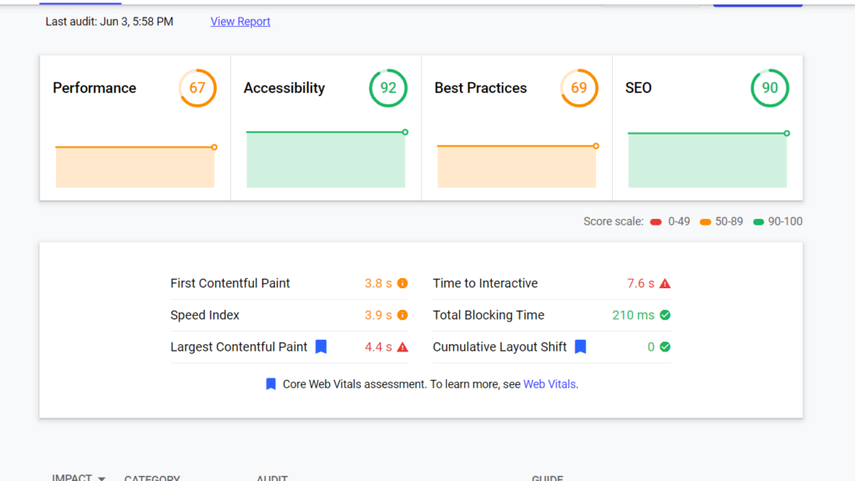Click the Performance score gauge 67
The width and height of the screenshot is (855, 481).
(197, 88)
